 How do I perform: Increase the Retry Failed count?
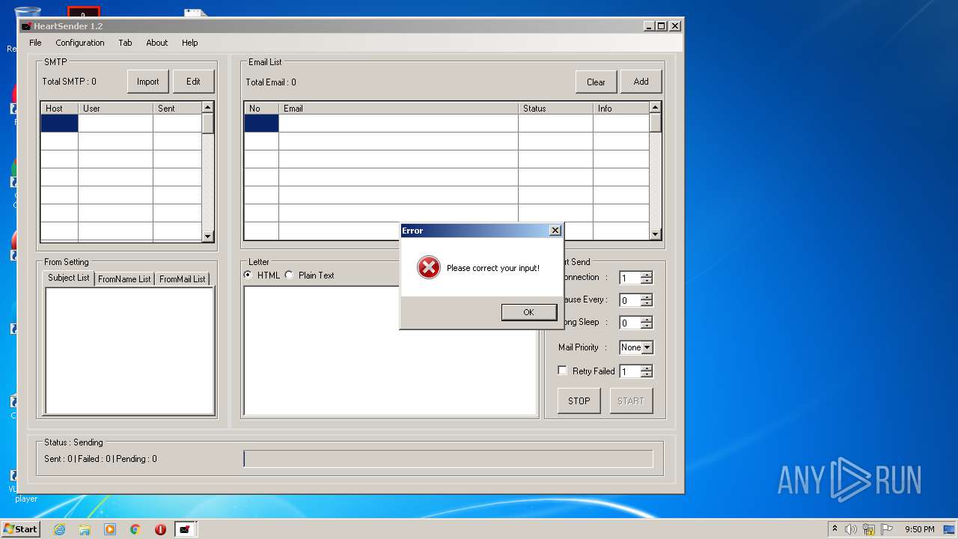point(647,368)
